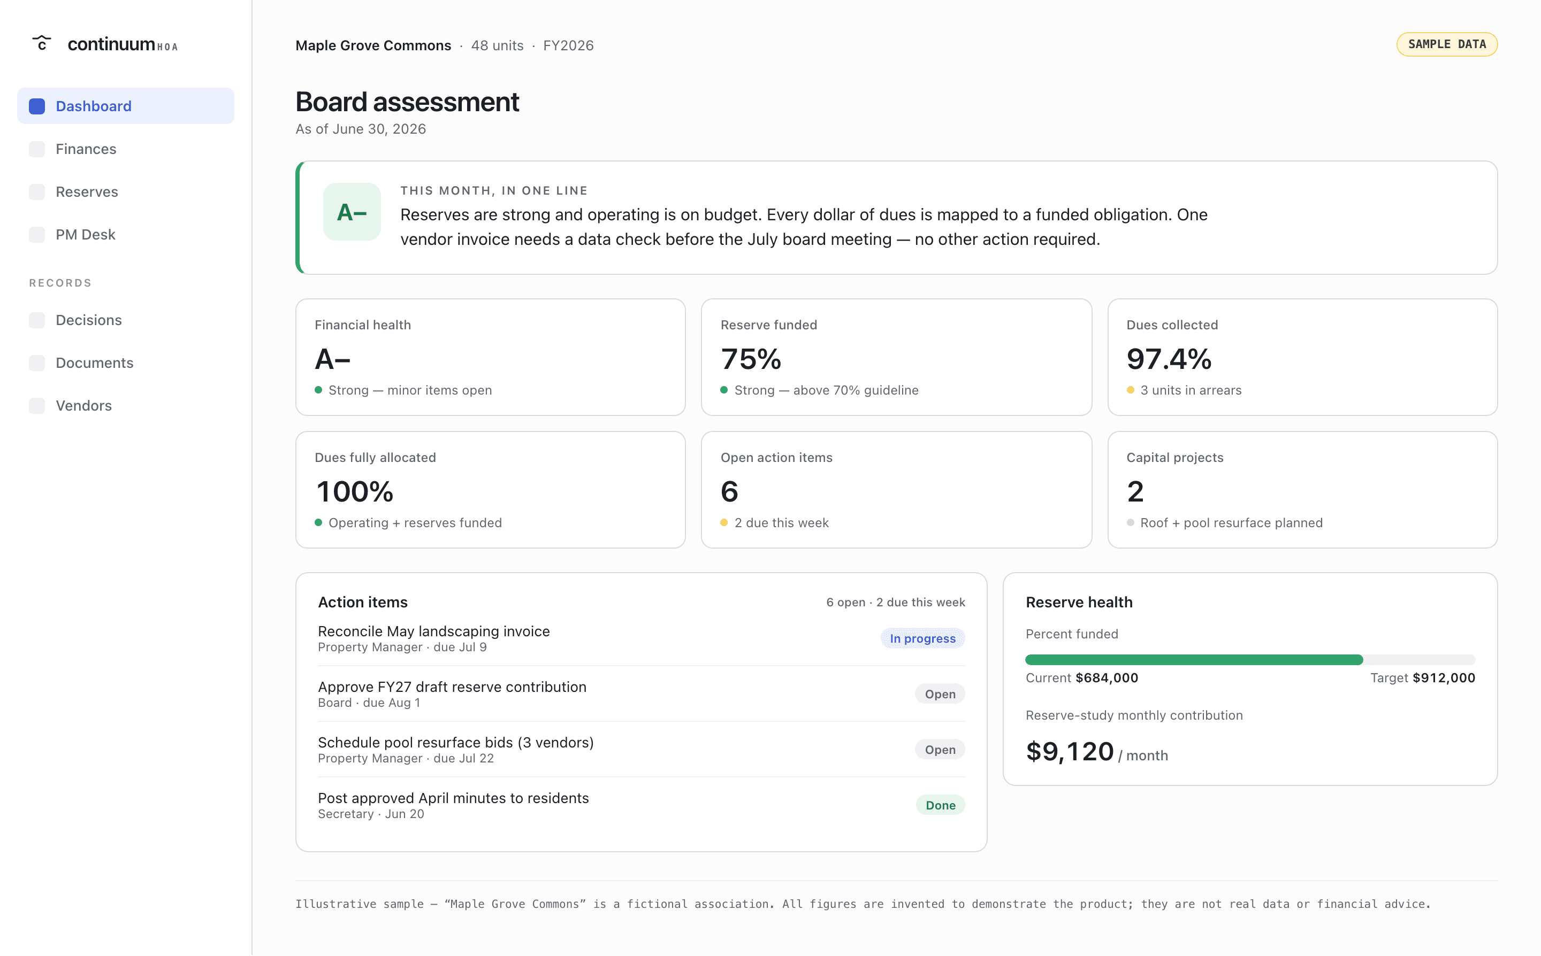1541x956 pixels.
Task: Open Reconcile May landscaping invoice item
Action: pyautogui.click(x=642, y=638)
